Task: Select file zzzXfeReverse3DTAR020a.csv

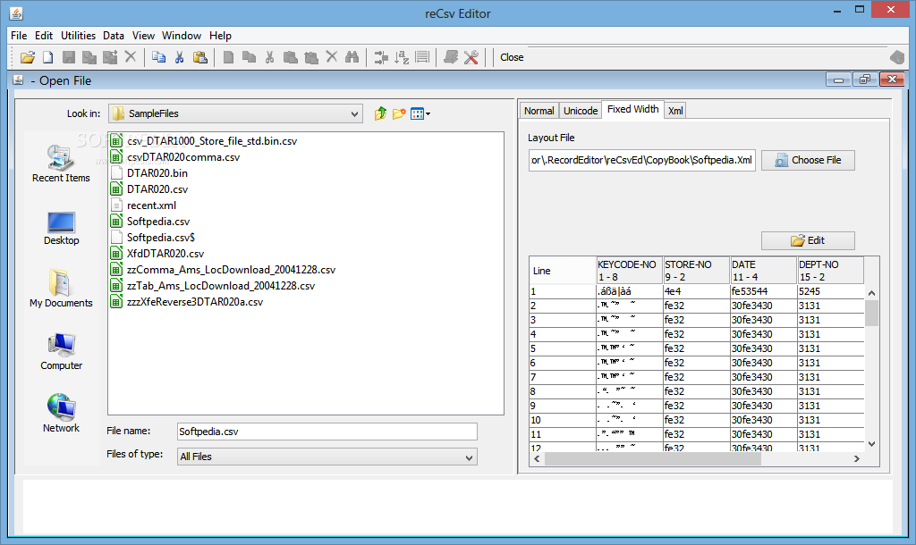Action: [194, 302]
